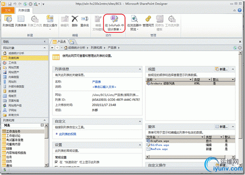Click scroll-down arrow of lists tree scrollbar

pyautogui.click(x=46, y=165)
